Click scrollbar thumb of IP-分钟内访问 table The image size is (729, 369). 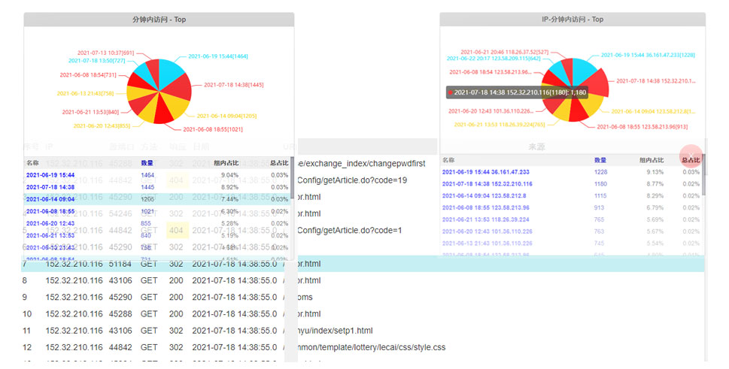704,175
